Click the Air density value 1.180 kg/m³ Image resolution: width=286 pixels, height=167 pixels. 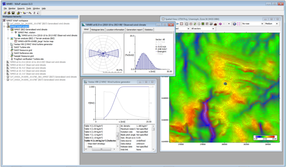[x=142, y=126]
